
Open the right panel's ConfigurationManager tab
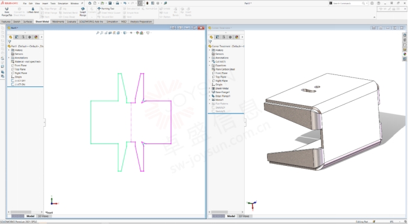[x=224, y=37]
